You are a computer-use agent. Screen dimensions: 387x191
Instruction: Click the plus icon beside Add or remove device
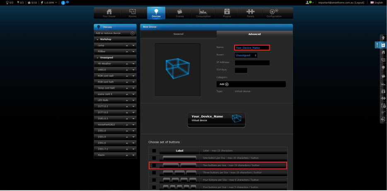pyautogui.click(x=132, y=33)
